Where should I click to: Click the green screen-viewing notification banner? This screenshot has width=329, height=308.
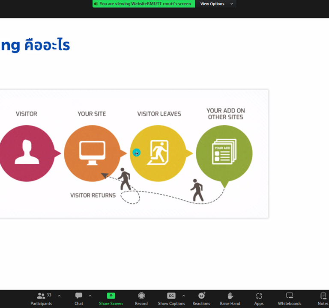click(144, 4)
